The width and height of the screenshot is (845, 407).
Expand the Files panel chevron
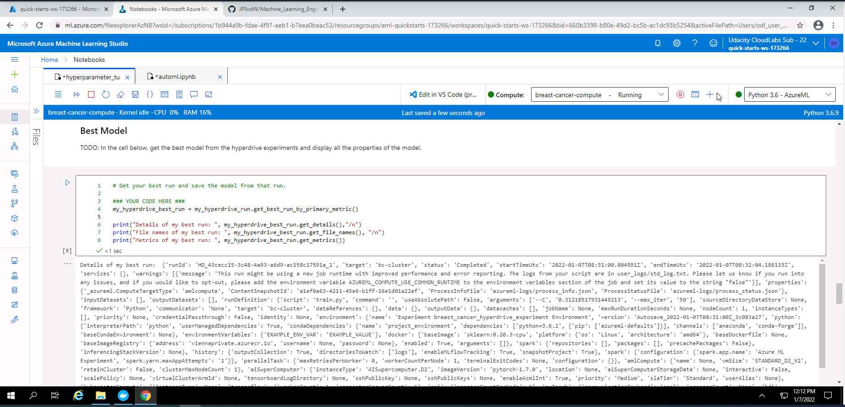tap(36, 111)
